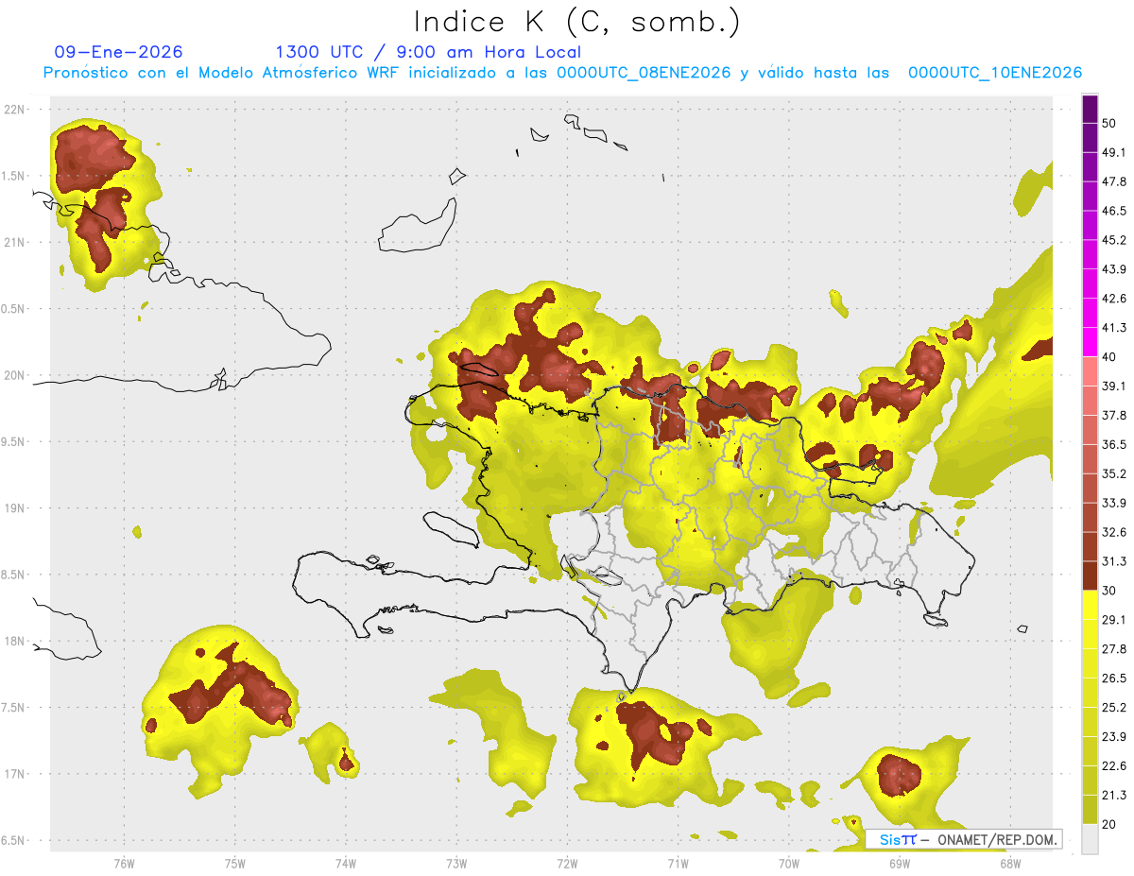Click the latitude label "8.5N"

click(14, 575)
